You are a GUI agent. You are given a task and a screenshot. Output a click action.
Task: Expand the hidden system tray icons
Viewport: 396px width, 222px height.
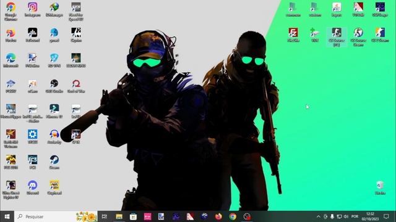click(319, 216)
